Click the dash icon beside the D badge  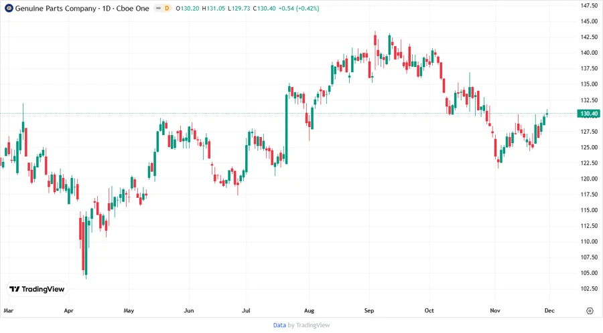(x=158, y=8)
